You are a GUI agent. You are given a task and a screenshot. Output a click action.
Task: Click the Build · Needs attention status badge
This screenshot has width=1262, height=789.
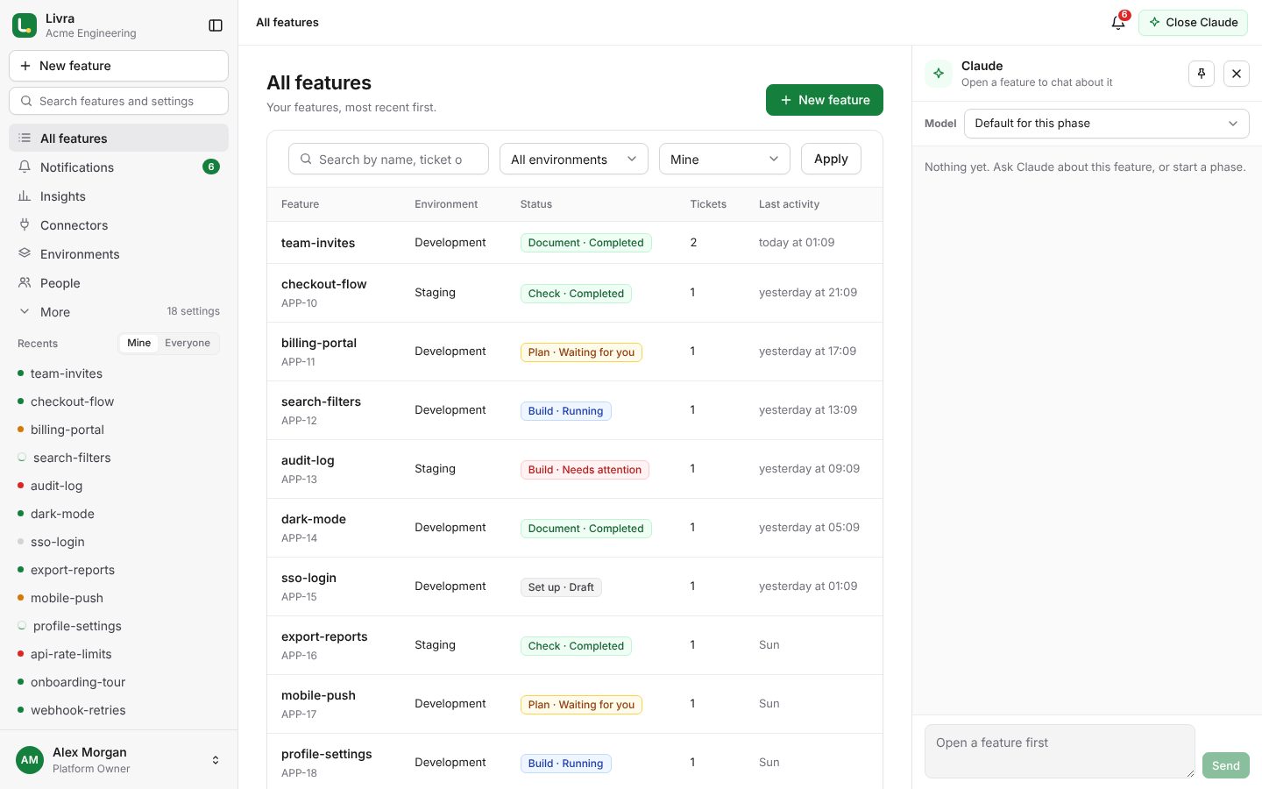585,470
